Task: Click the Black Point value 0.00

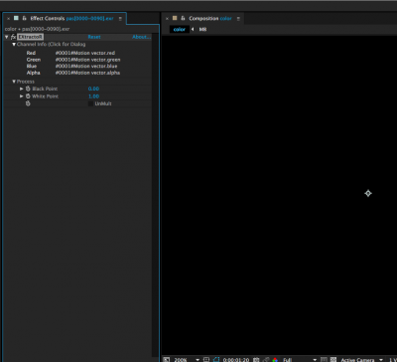Action: pyautogui.click(x=93, y=89)
